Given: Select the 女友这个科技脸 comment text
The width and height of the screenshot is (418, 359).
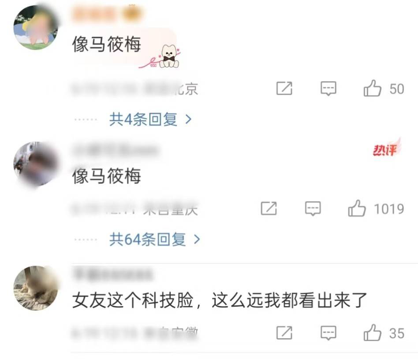Looking at the screenshot, I should coord(220,300).
